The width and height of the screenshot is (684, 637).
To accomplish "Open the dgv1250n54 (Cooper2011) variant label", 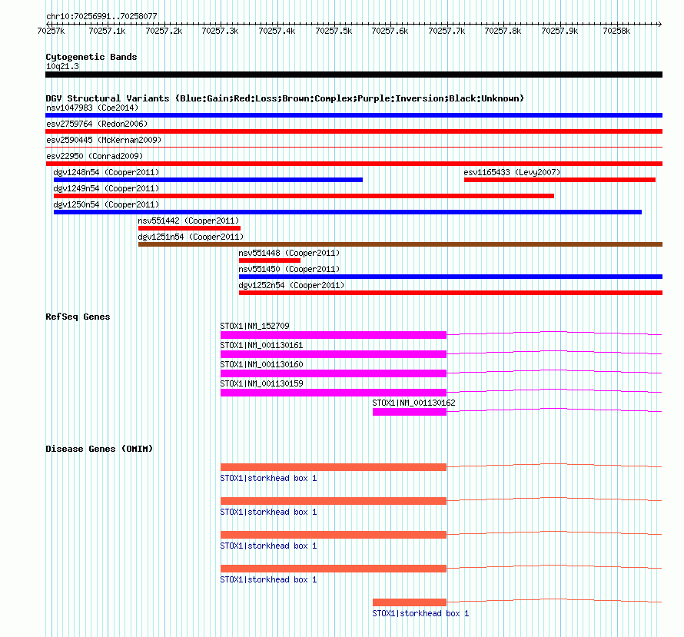I will pyautogui.click(x=106, y=204).
